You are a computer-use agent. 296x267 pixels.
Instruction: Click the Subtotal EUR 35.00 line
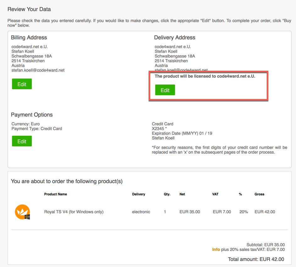[266, 245]
